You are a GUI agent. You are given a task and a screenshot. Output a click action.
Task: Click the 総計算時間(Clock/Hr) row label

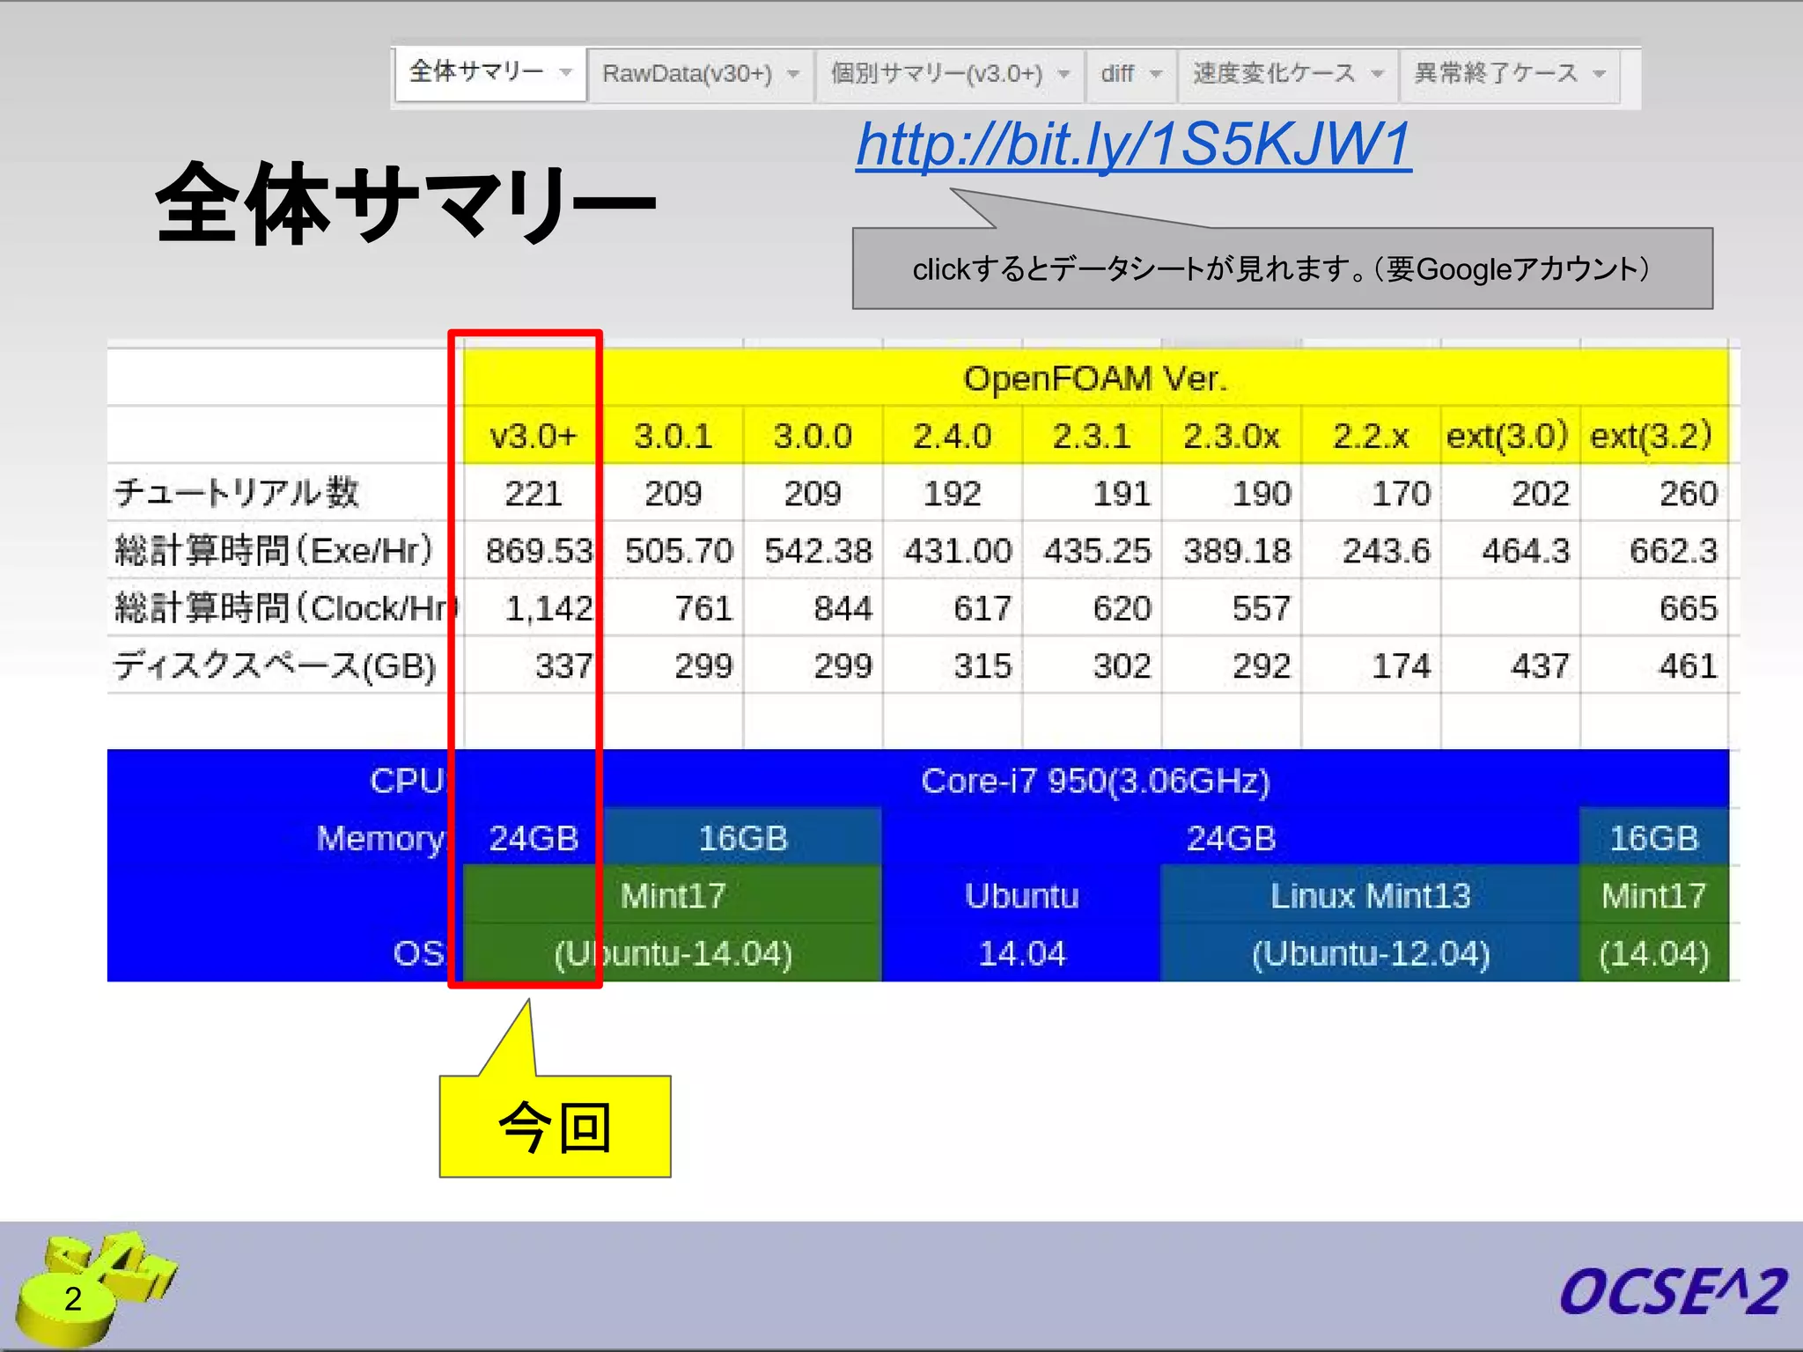[x=287, y=608]
